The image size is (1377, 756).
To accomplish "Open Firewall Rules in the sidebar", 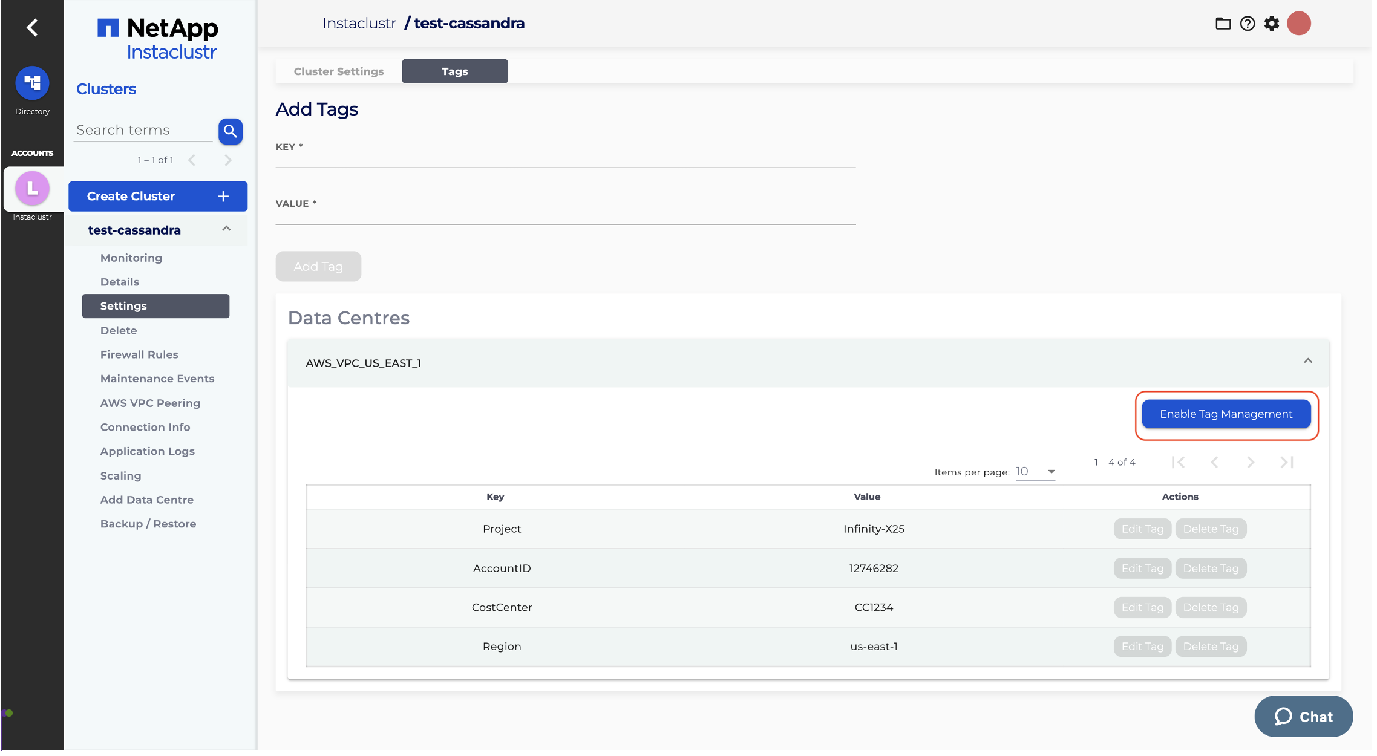I will click(x=139, y=354).
